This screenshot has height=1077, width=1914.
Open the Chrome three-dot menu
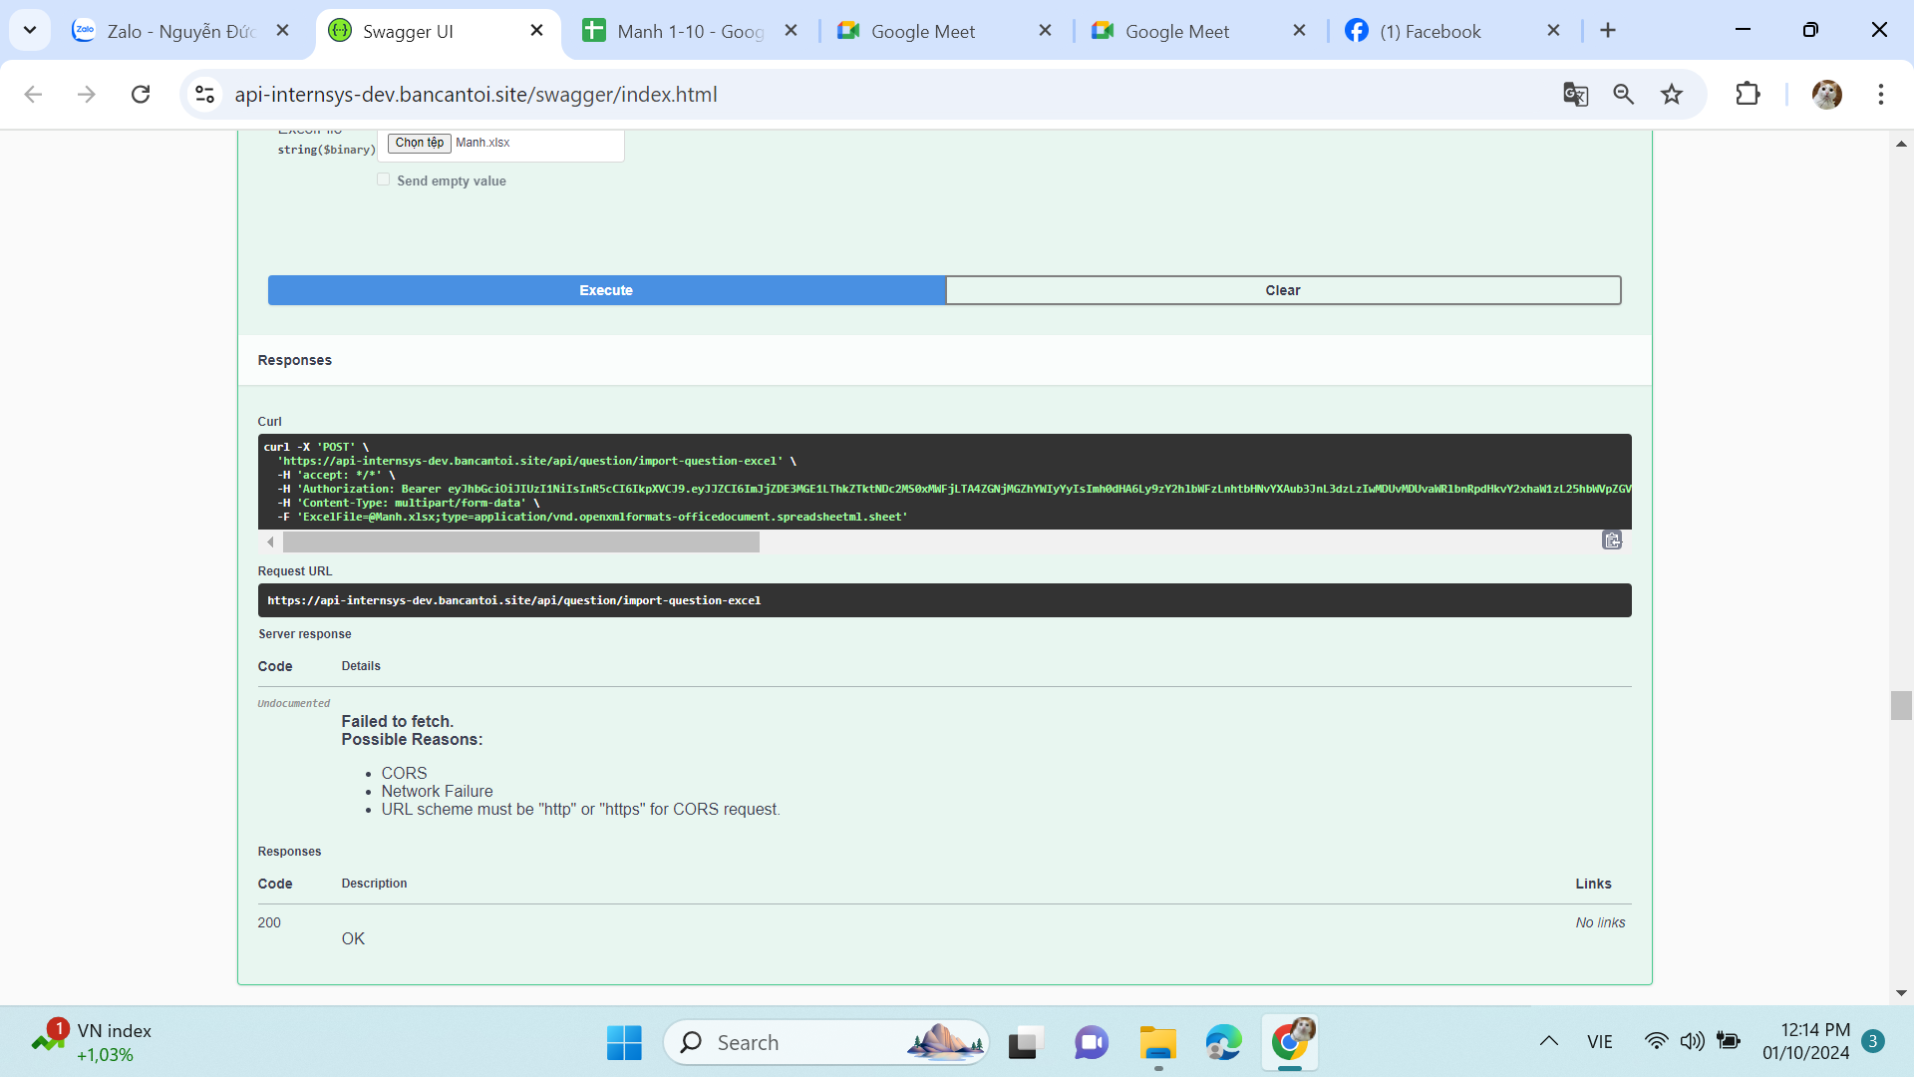point(1880,95)
